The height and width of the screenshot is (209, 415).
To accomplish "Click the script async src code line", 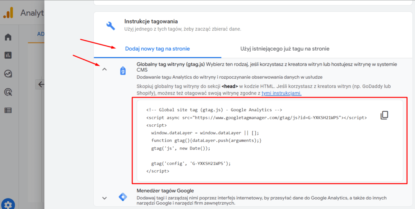I will pyautogui.click(x=257, y=118).
